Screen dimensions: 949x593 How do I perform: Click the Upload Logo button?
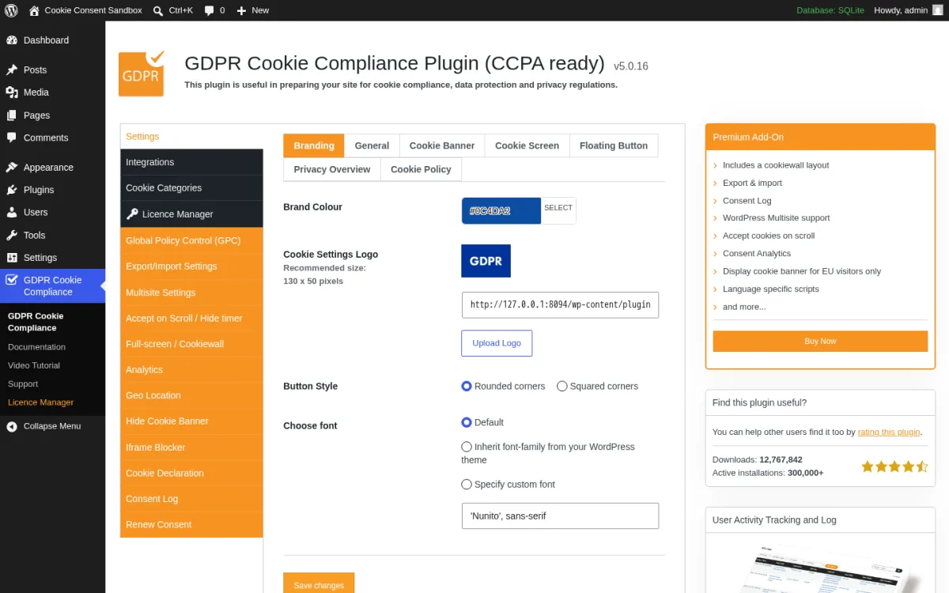pyautogui.click(x=497, y=343)
